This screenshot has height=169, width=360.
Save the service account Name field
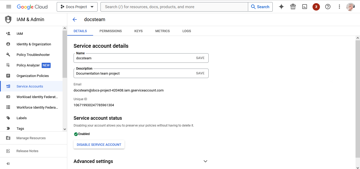(200, 58)
